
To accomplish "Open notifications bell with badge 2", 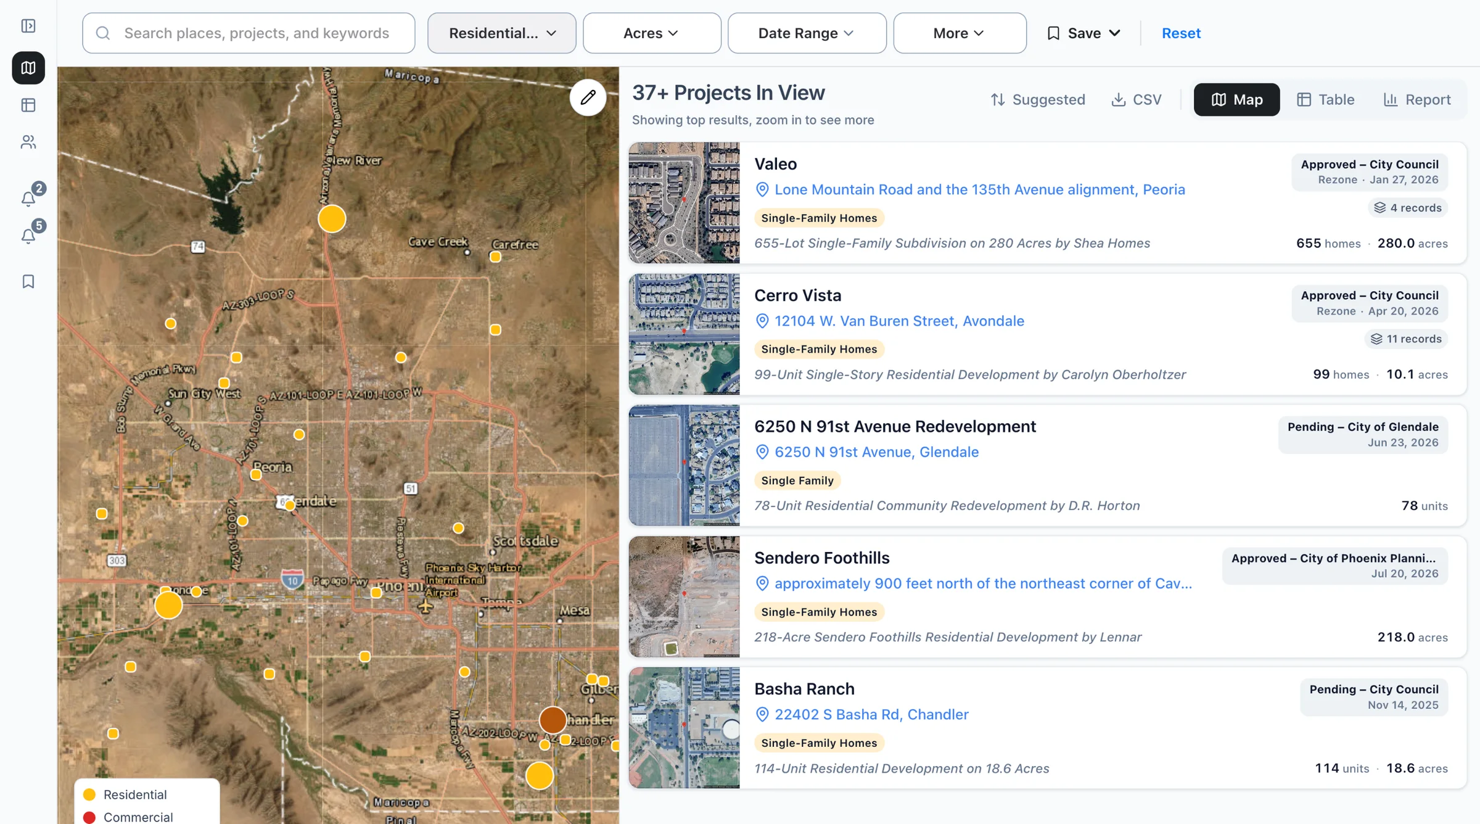I will [x=30, y=197].
